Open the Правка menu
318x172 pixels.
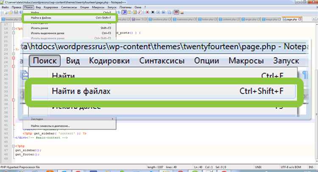[16, 7]
